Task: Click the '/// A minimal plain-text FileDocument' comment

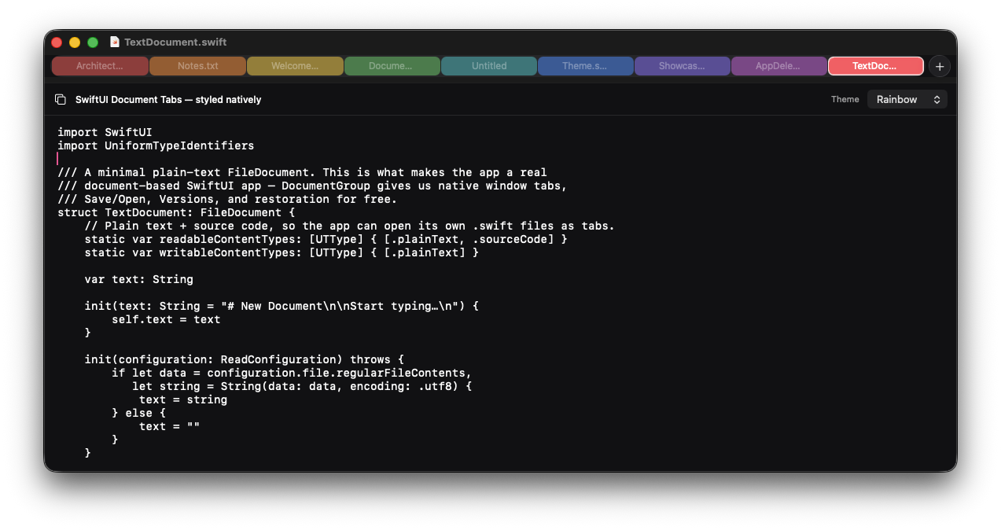Action: click(x=302, y=172)
